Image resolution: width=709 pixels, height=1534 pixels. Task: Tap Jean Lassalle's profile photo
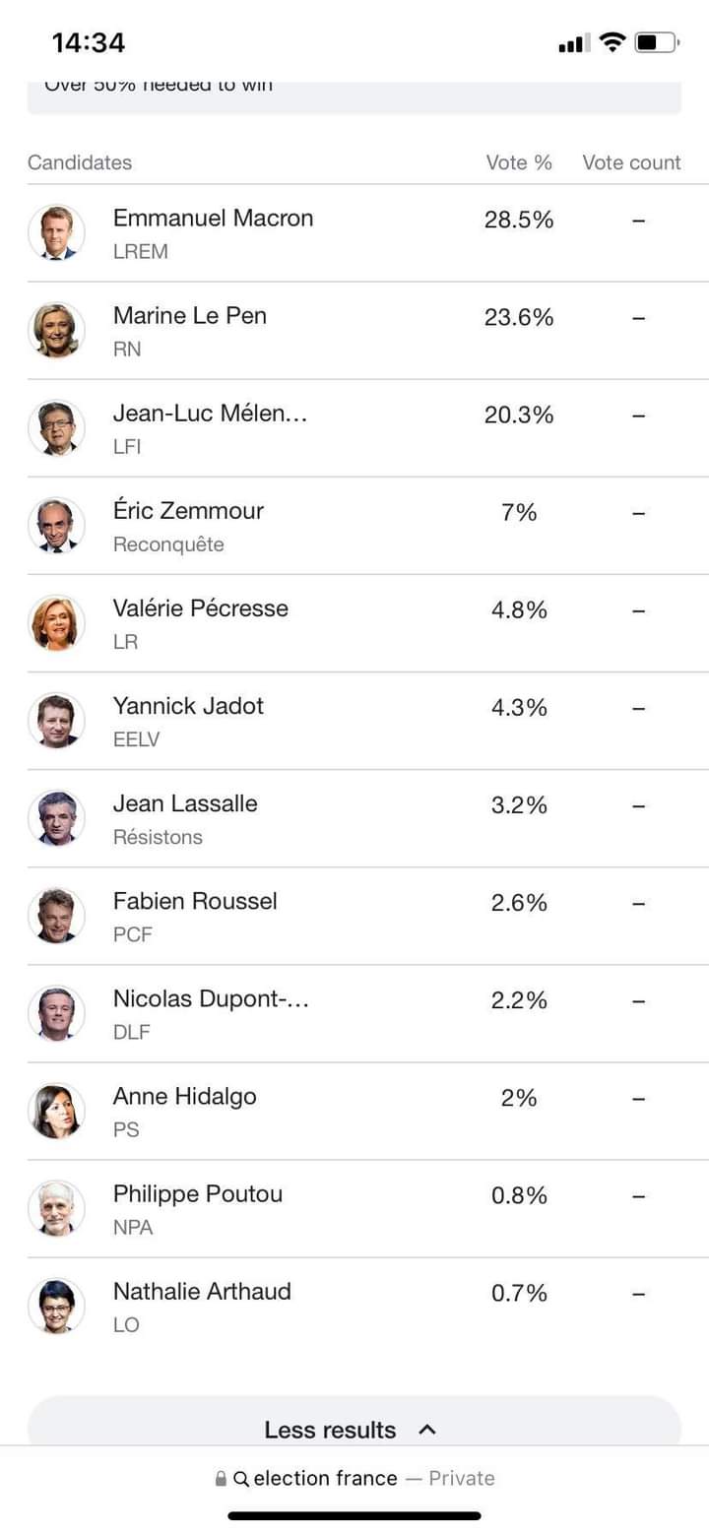point(56,818)
